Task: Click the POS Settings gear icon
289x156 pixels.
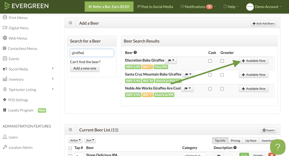Action: coord(5,100)
